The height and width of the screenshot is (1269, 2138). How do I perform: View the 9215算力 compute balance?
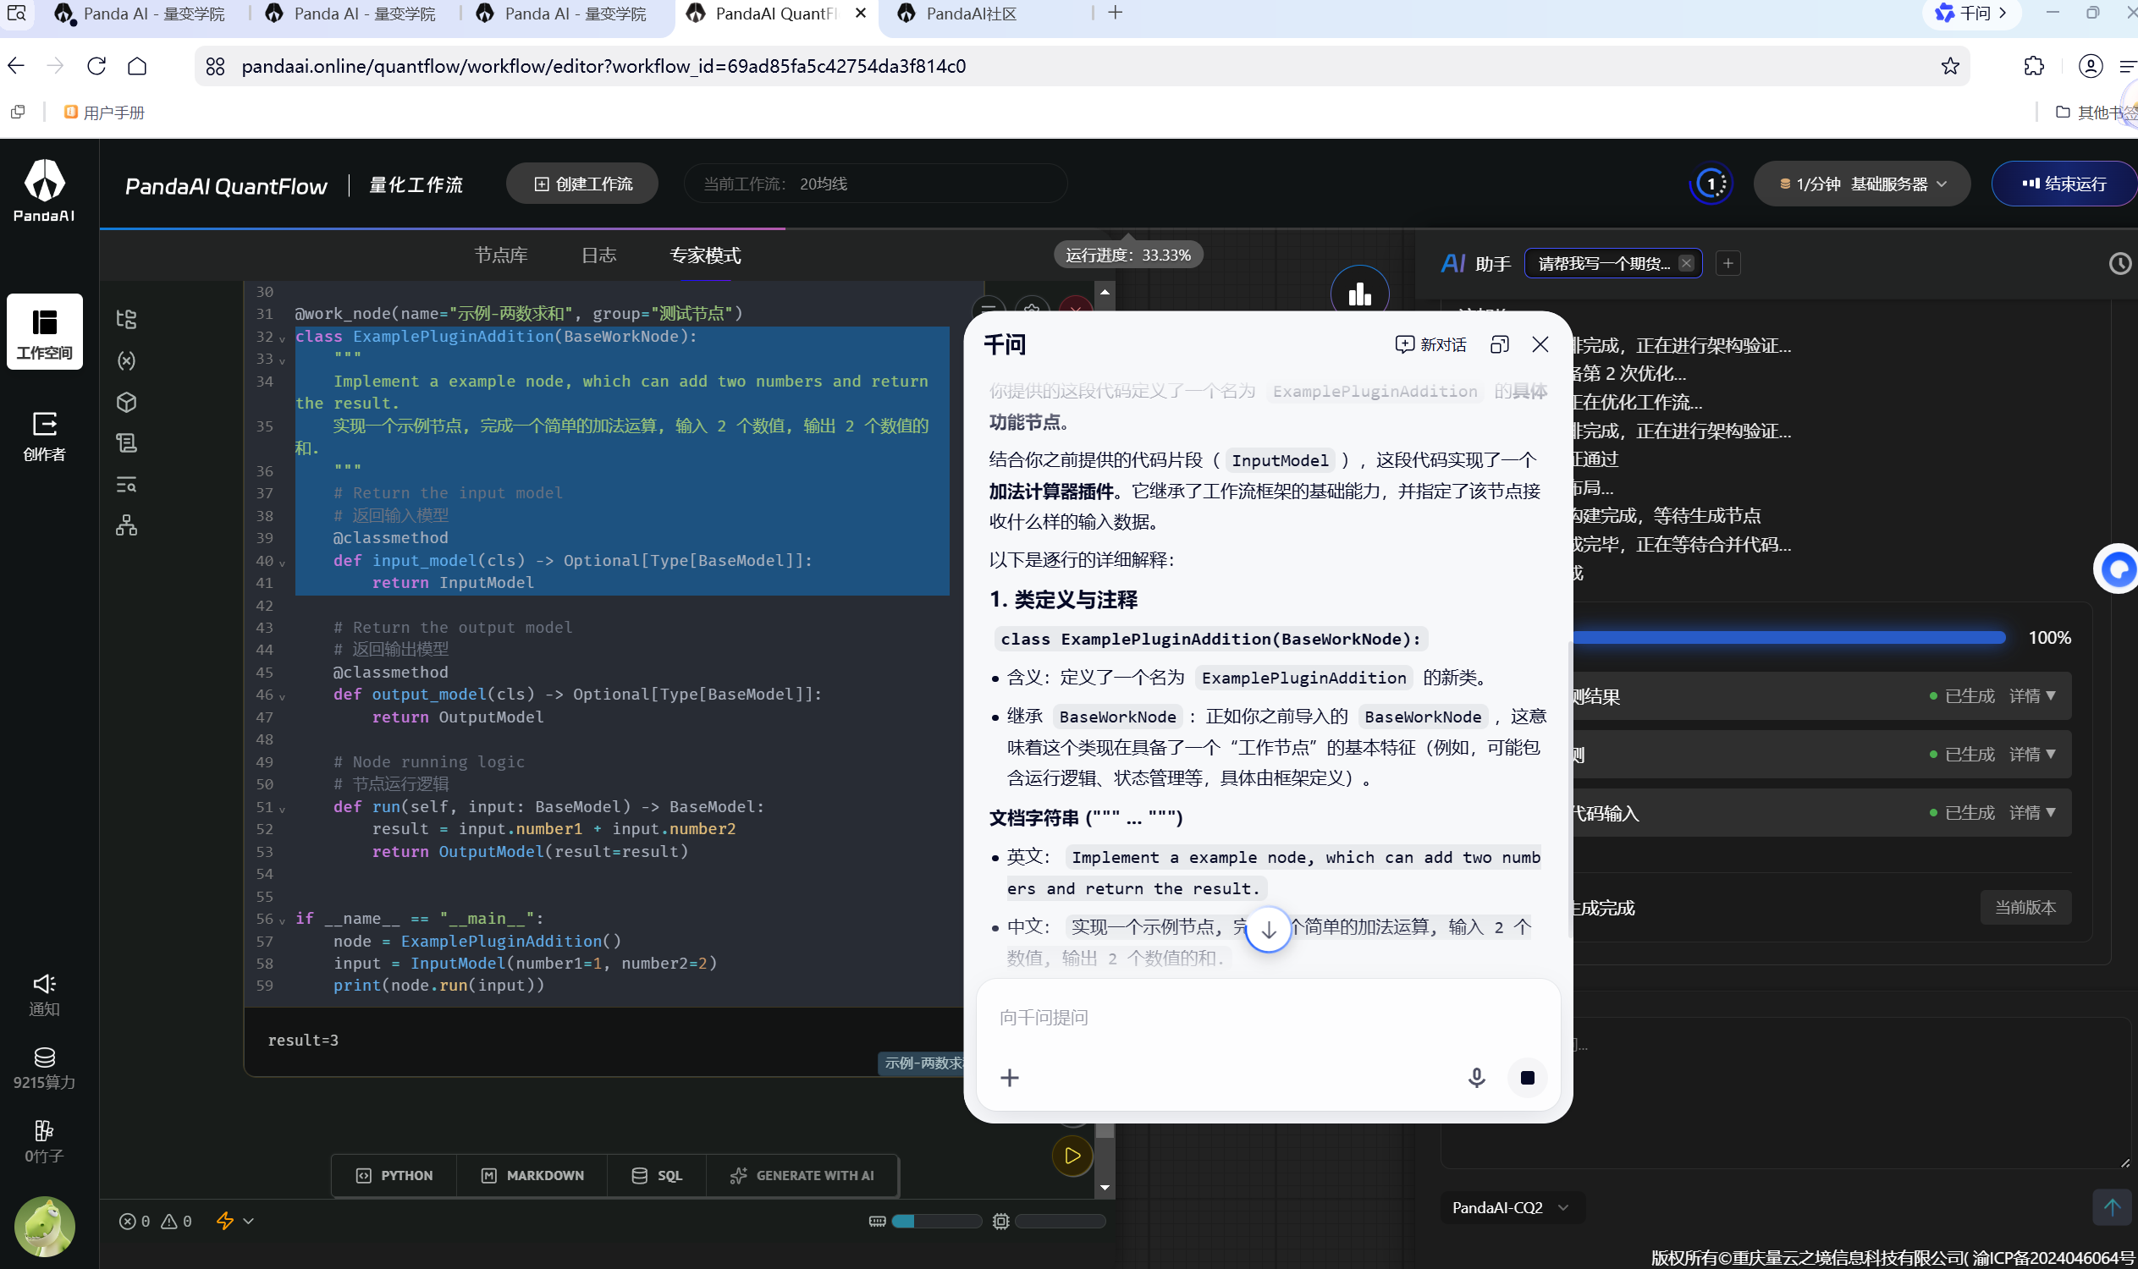pos(45,1068)
